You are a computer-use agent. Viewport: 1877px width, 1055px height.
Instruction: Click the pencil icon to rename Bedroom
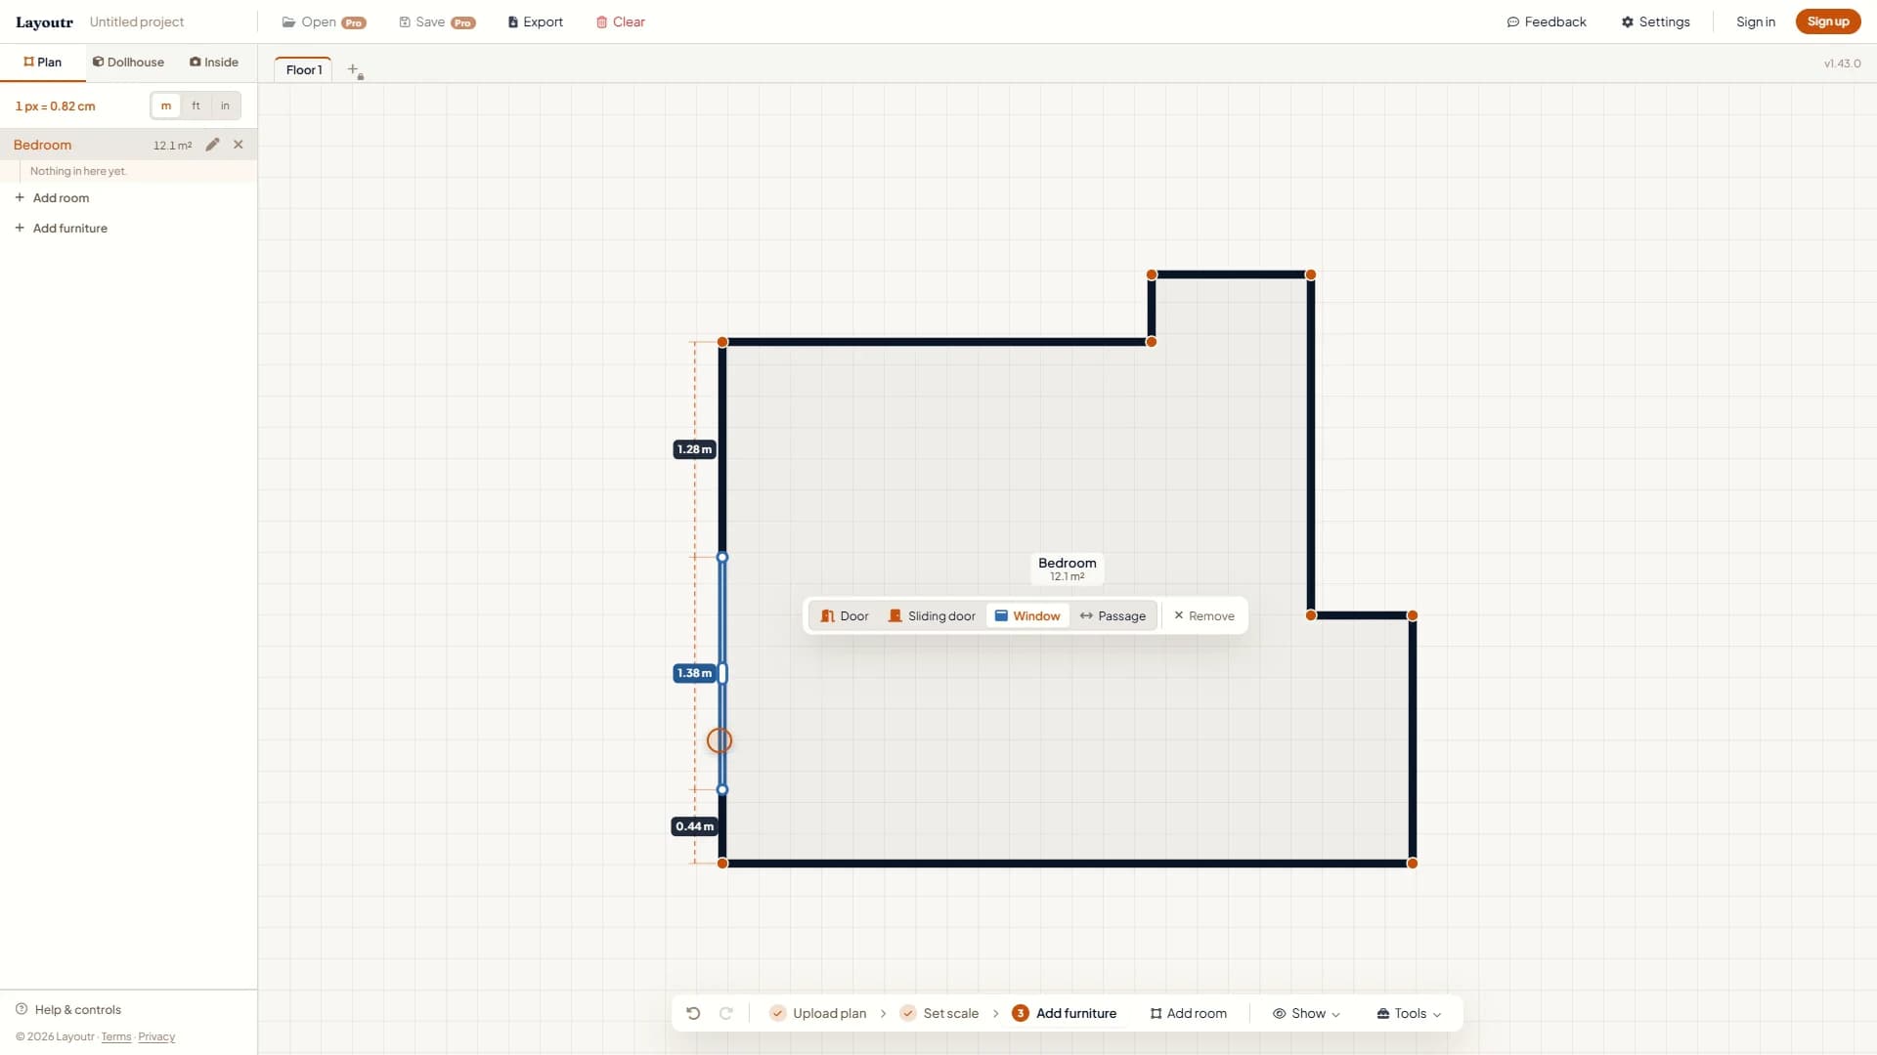tap(212, 145)
